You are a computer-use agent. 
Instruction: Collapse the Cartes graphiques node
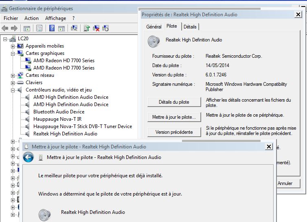(13, 53)
